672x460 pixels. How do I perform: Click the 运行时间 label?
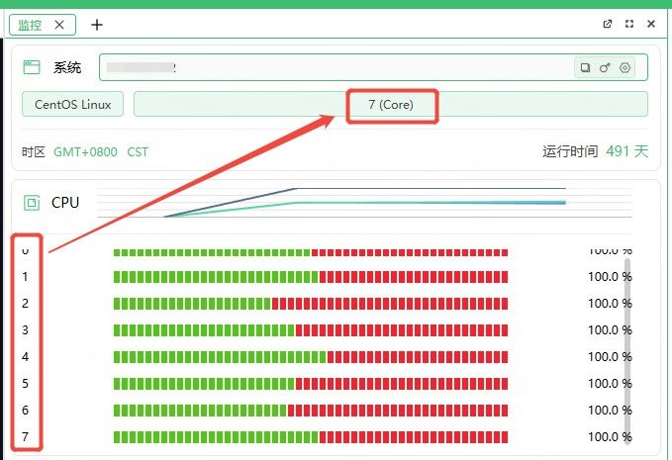click(x=570, y=151)
